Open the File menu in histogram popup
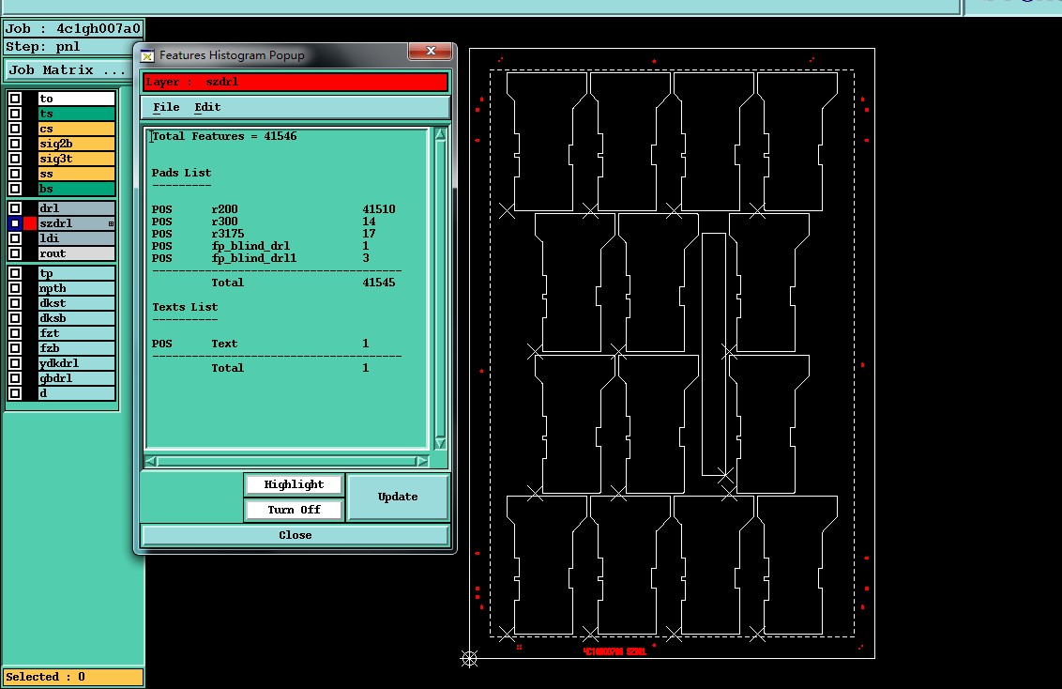The image size is (1062, 689). (166, 107)
